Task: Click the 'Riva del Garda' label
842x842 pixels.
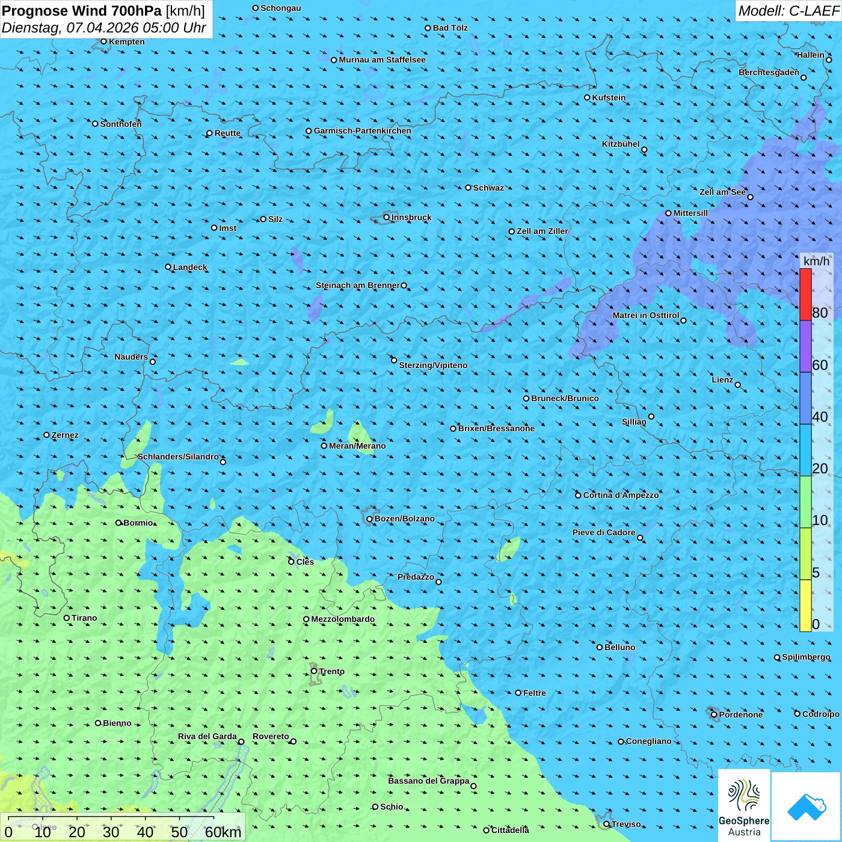Action: tap(207, 736)
